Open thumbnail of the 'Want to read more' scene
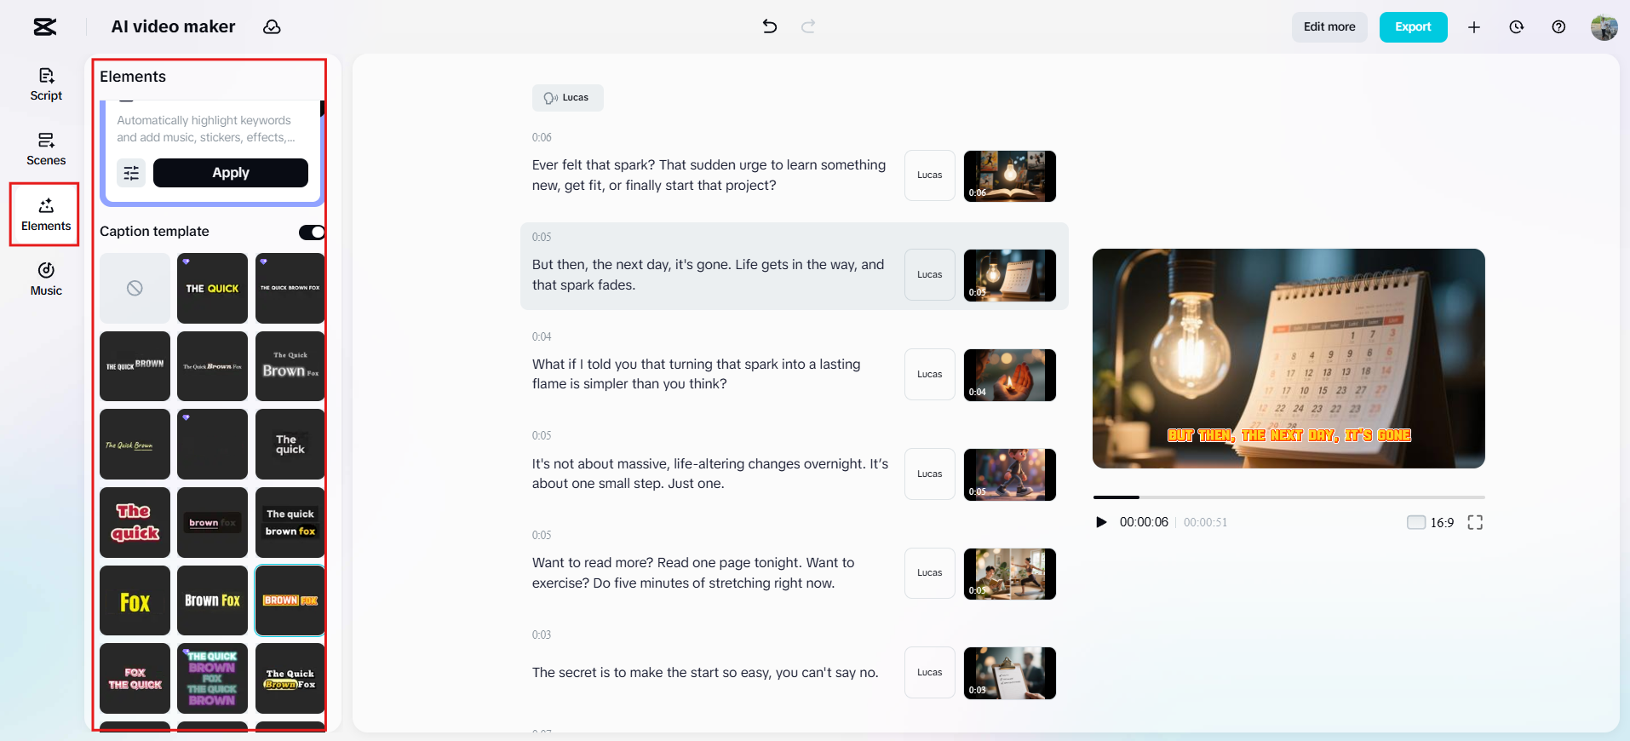The height and width of the screenshot is (741, 1630). coord(1010,574)
